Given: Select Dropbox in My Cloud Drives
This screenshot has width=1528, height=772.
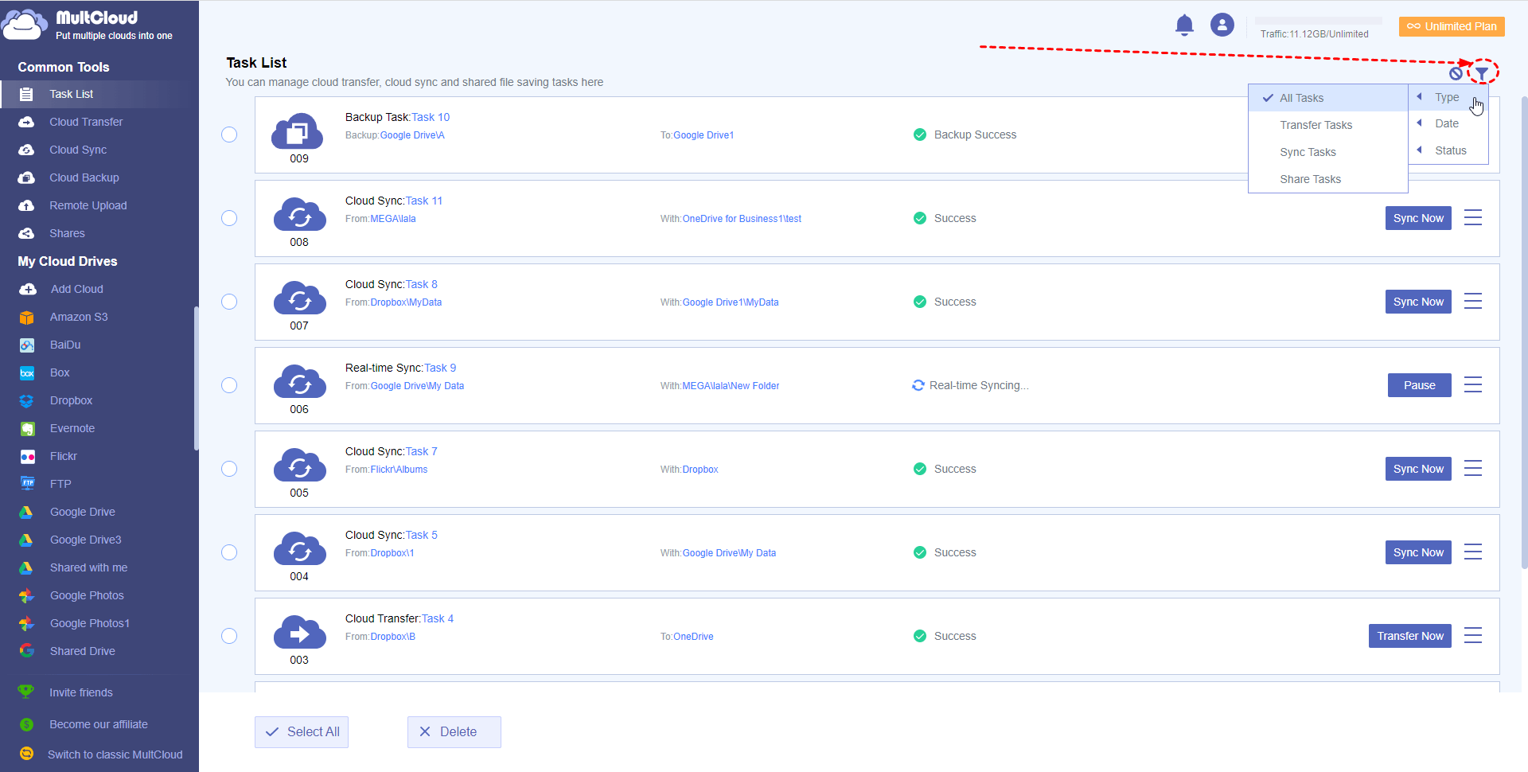Looking at the screenshot, I should click(71, 400).
